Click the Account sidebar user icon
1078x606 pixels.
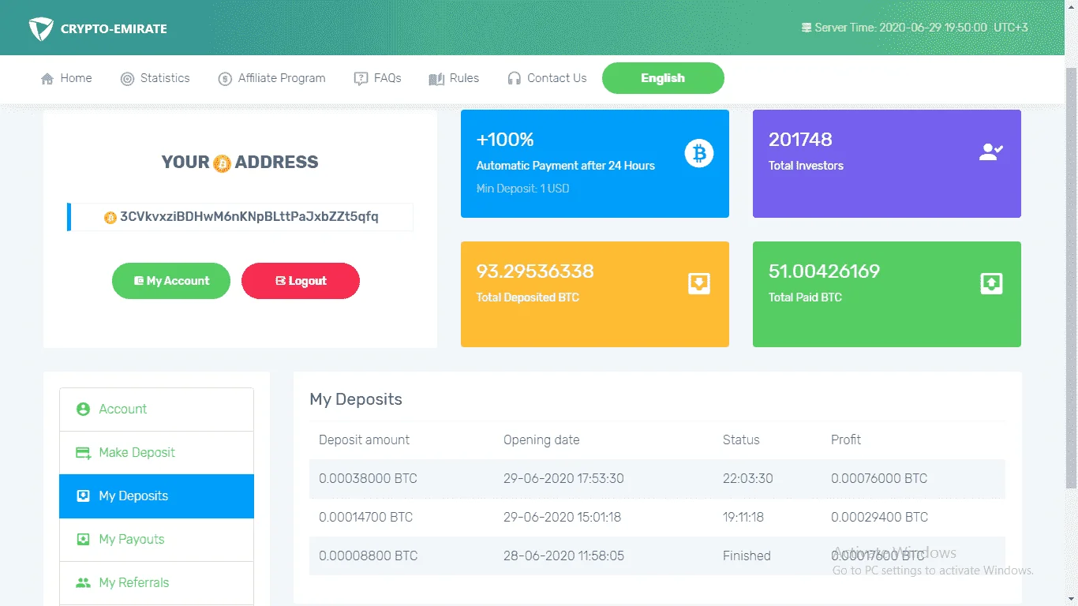click(x=83, y=410)
